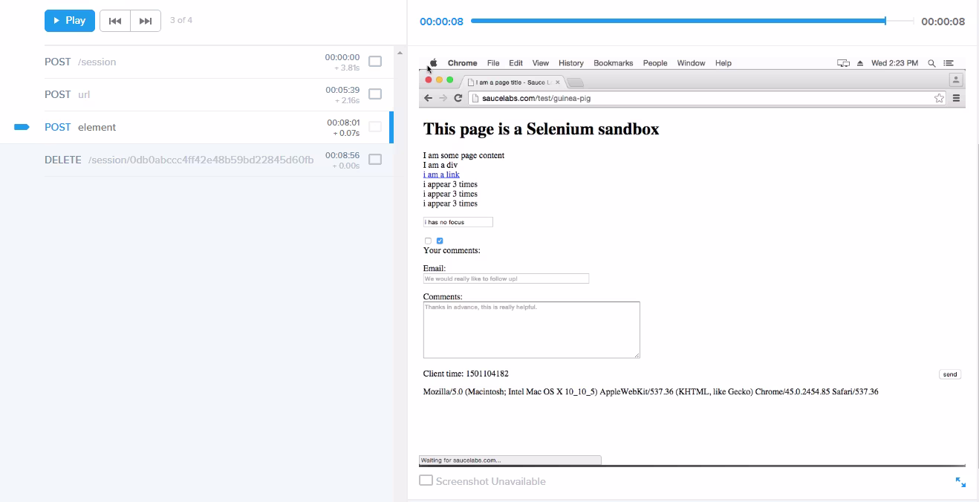Tick the checkbox on the POST /session row
979x502 pixels.
375,62
